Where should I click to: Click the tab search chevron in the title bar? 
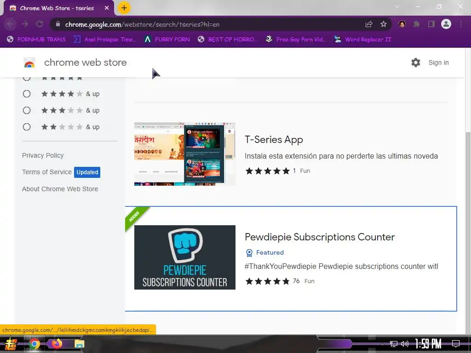click(397, 6)
